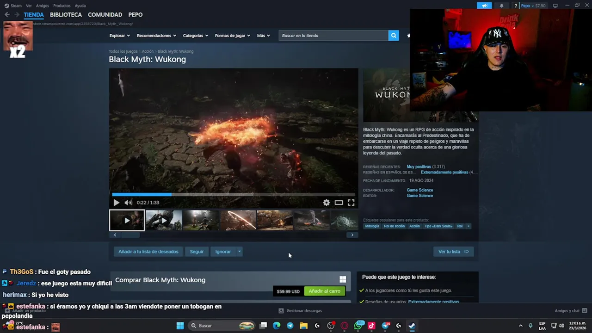Click the Windows platform icon in purchase box

[343, 279]
